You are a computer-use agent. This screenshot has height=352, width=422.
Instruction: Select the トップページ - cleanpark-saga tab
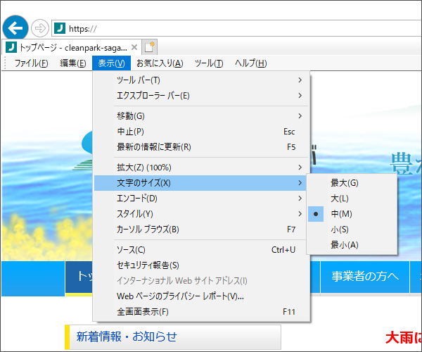point(72,48)
